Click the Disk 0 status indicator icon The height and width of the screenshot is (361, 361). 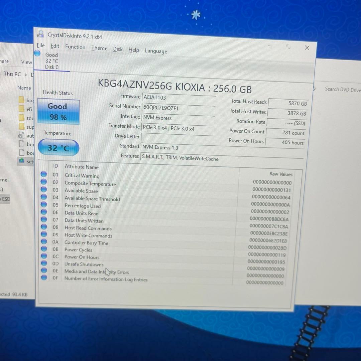click(37, 53)
